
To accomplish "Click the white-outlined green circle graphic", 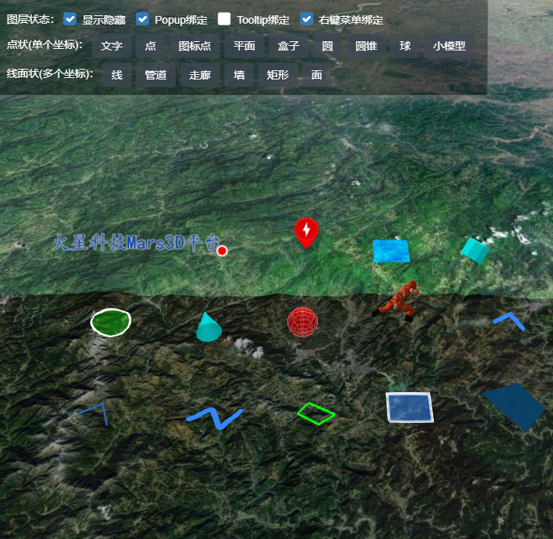I will tap(111, 322).
